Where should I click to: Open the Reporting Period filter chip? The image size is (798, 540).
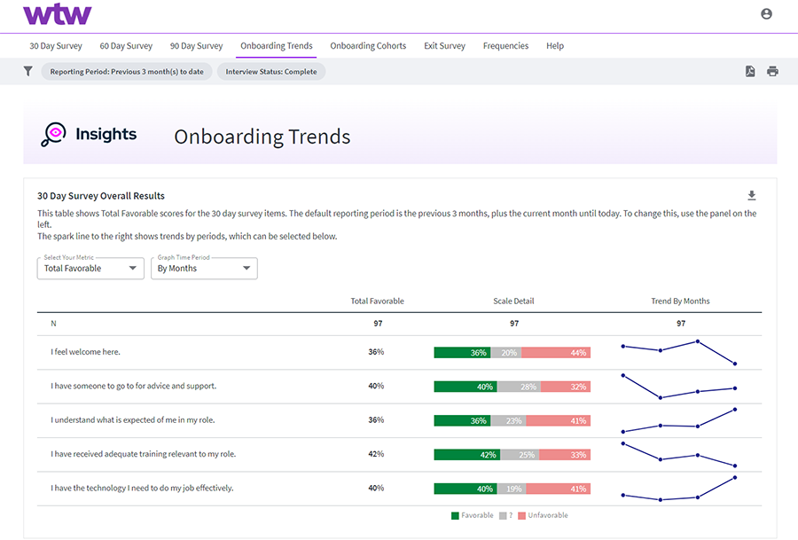pos(127,72)
